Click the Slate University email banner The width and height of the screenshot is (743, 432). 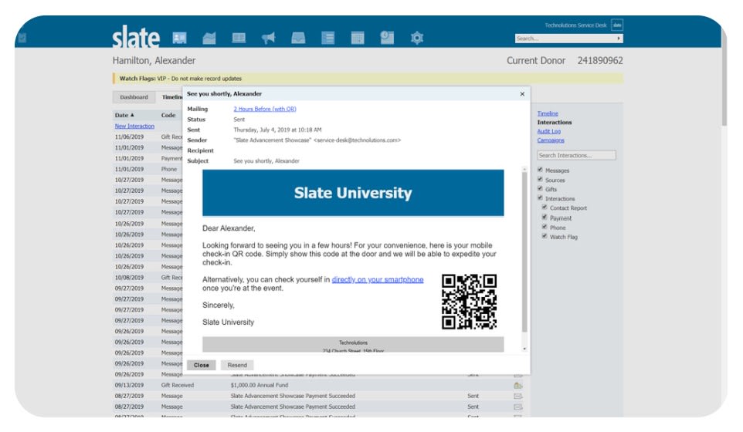pos(353,193)
